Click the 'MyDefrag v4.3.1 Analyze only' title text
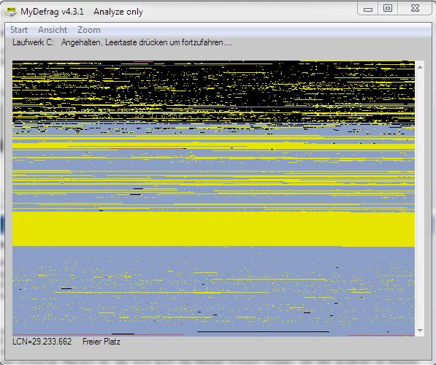 (x=82, y=12)
